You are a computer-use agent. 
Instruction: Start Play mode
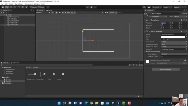(x=87, y=7)
